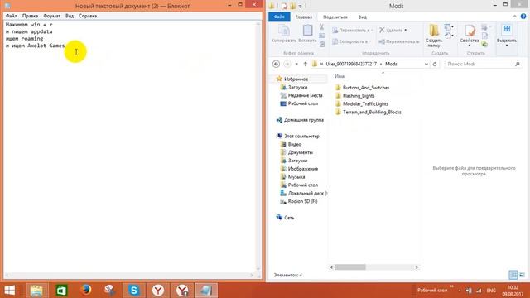Select the Terrain_and_Building_Blocks folder
The height and width of the screenshot is (298, 530).
372,112
